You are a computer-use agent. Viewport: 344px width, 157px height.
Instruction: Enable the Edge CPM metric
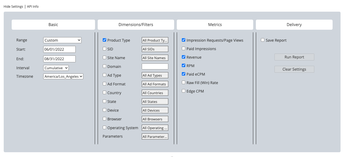point(184,91)
